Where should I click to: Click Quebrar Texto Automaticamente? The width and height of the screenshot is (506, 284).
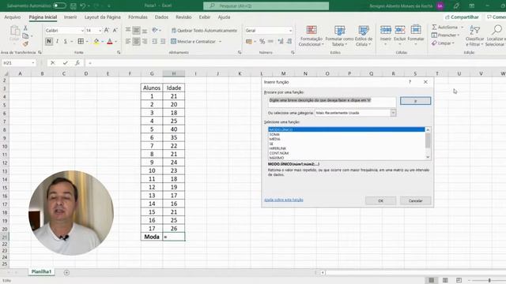pyautogui.click(x=204, y=30)
